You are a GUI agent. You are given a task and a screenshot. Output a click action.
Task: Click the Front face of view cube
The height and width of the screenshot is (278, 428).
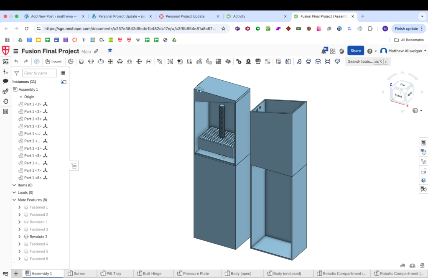coord(398,95)
